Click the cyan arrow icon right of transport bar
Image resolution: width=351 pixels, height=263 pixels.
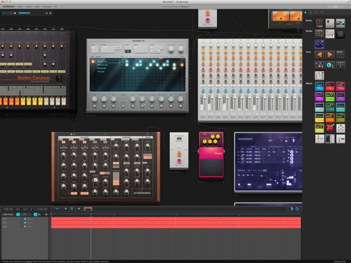292,209
